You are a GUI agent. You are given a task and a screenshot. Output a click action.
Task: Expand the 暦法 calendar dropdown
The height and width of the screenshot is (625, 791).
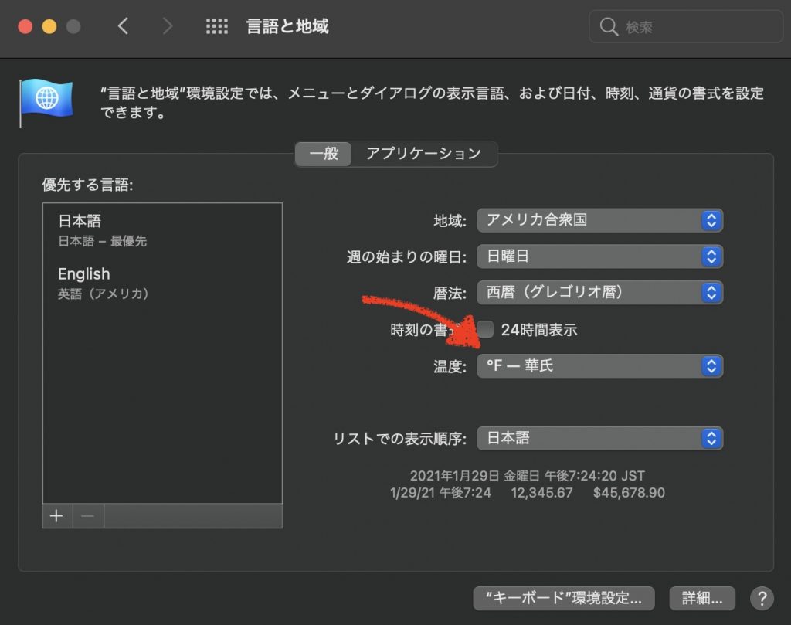pos(599,293)
